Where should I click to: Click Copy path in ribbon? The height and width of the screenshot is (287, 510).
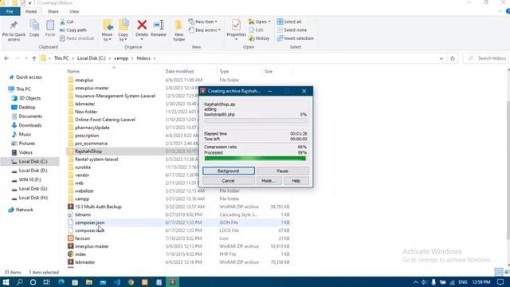click(73, 30)
